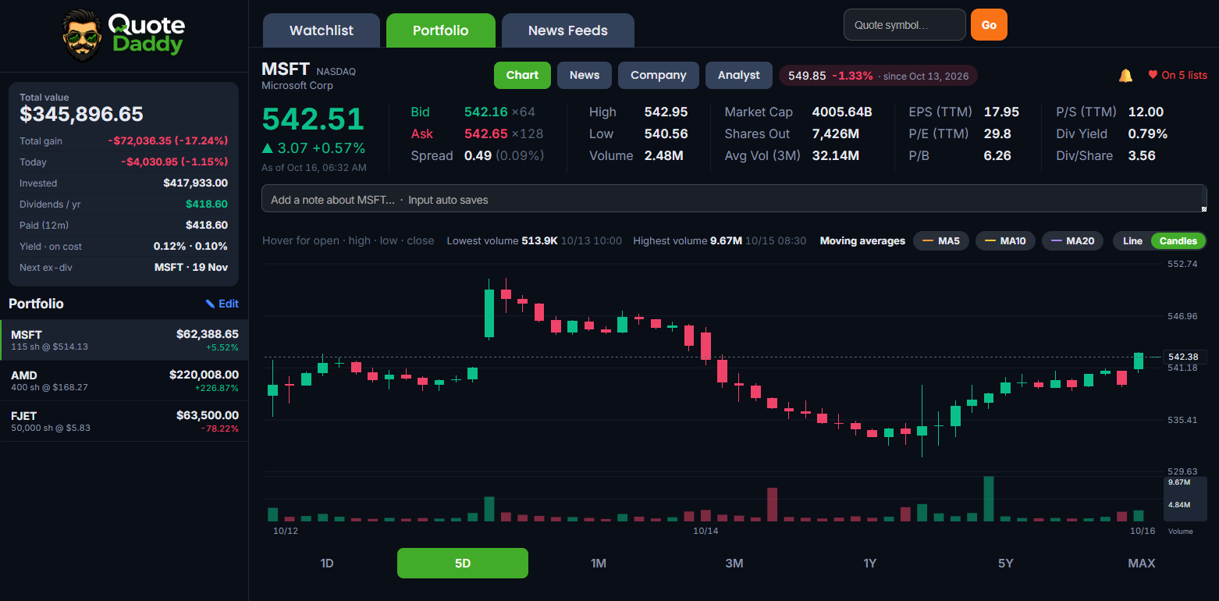Toggle the MA10 moving average
The height and width of the screenshot is (601, 1219).
click(x=1005, y=240)
